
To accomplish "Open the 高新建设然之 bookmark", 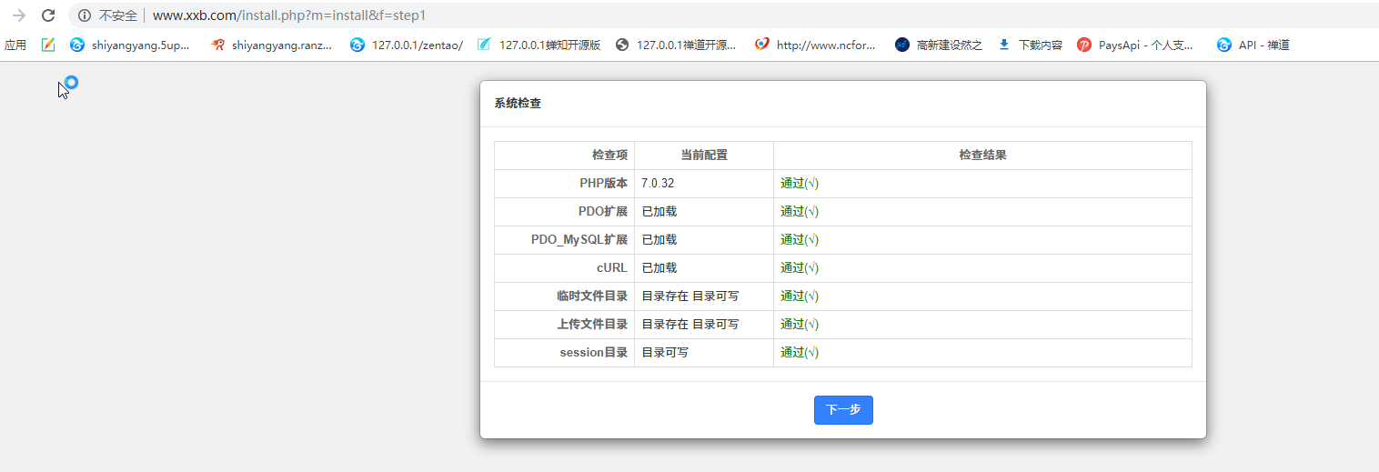I will (939, 45).
